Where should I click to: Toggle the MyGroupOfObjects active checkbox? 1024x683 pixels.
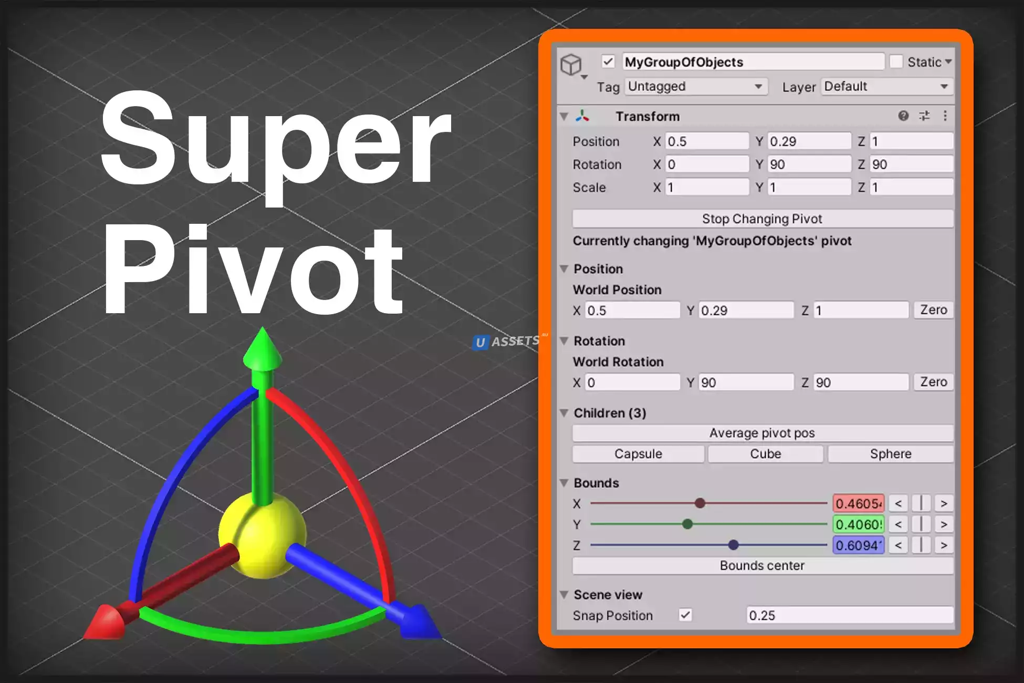(x=608, y=62)
